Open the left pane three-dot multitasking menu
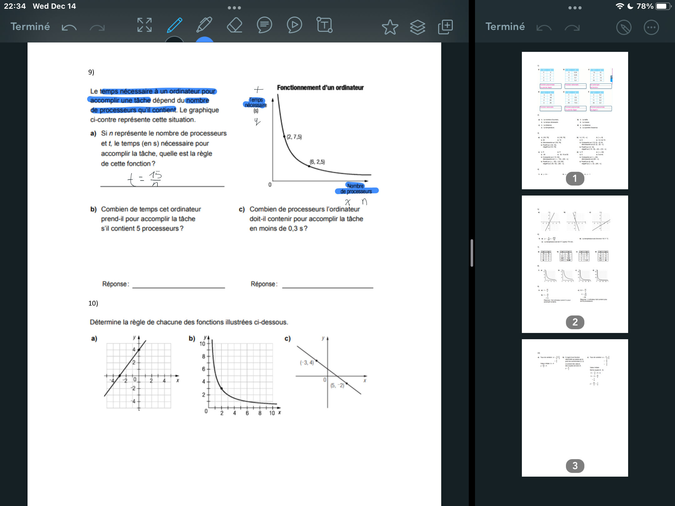This screenshot has width=675, height=506. point(234,7)
